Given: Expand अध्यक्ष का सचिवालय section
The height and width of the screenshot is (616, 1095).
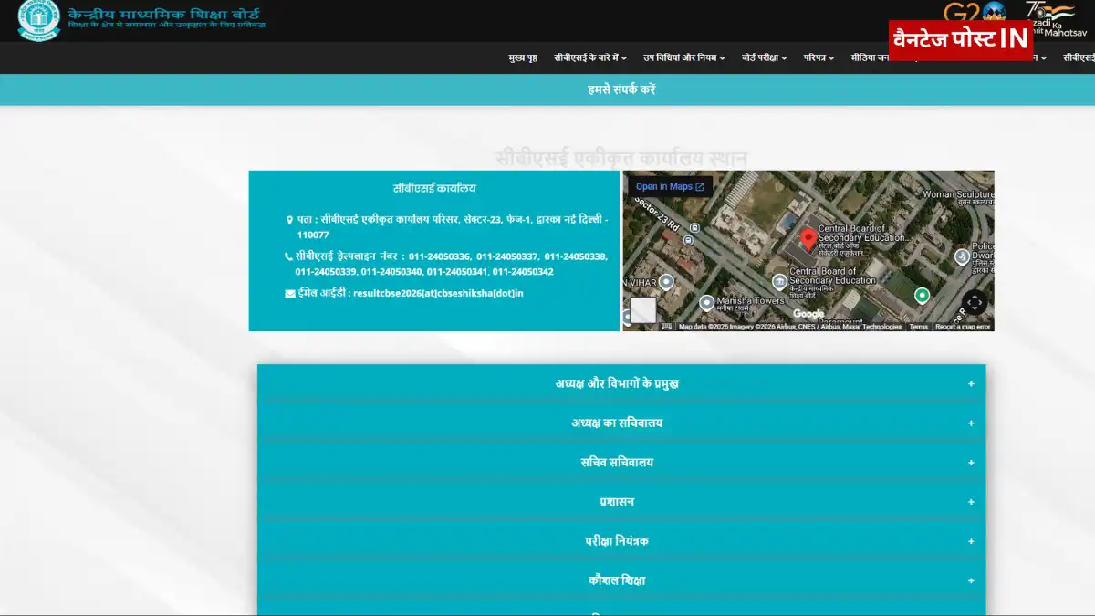Looking at the screenshot, I should click(x=621, y=423).
